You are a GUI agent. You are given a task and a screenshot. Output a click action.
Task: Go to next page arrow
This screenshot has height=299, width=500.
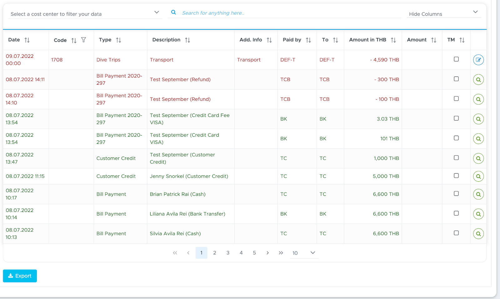267,253
